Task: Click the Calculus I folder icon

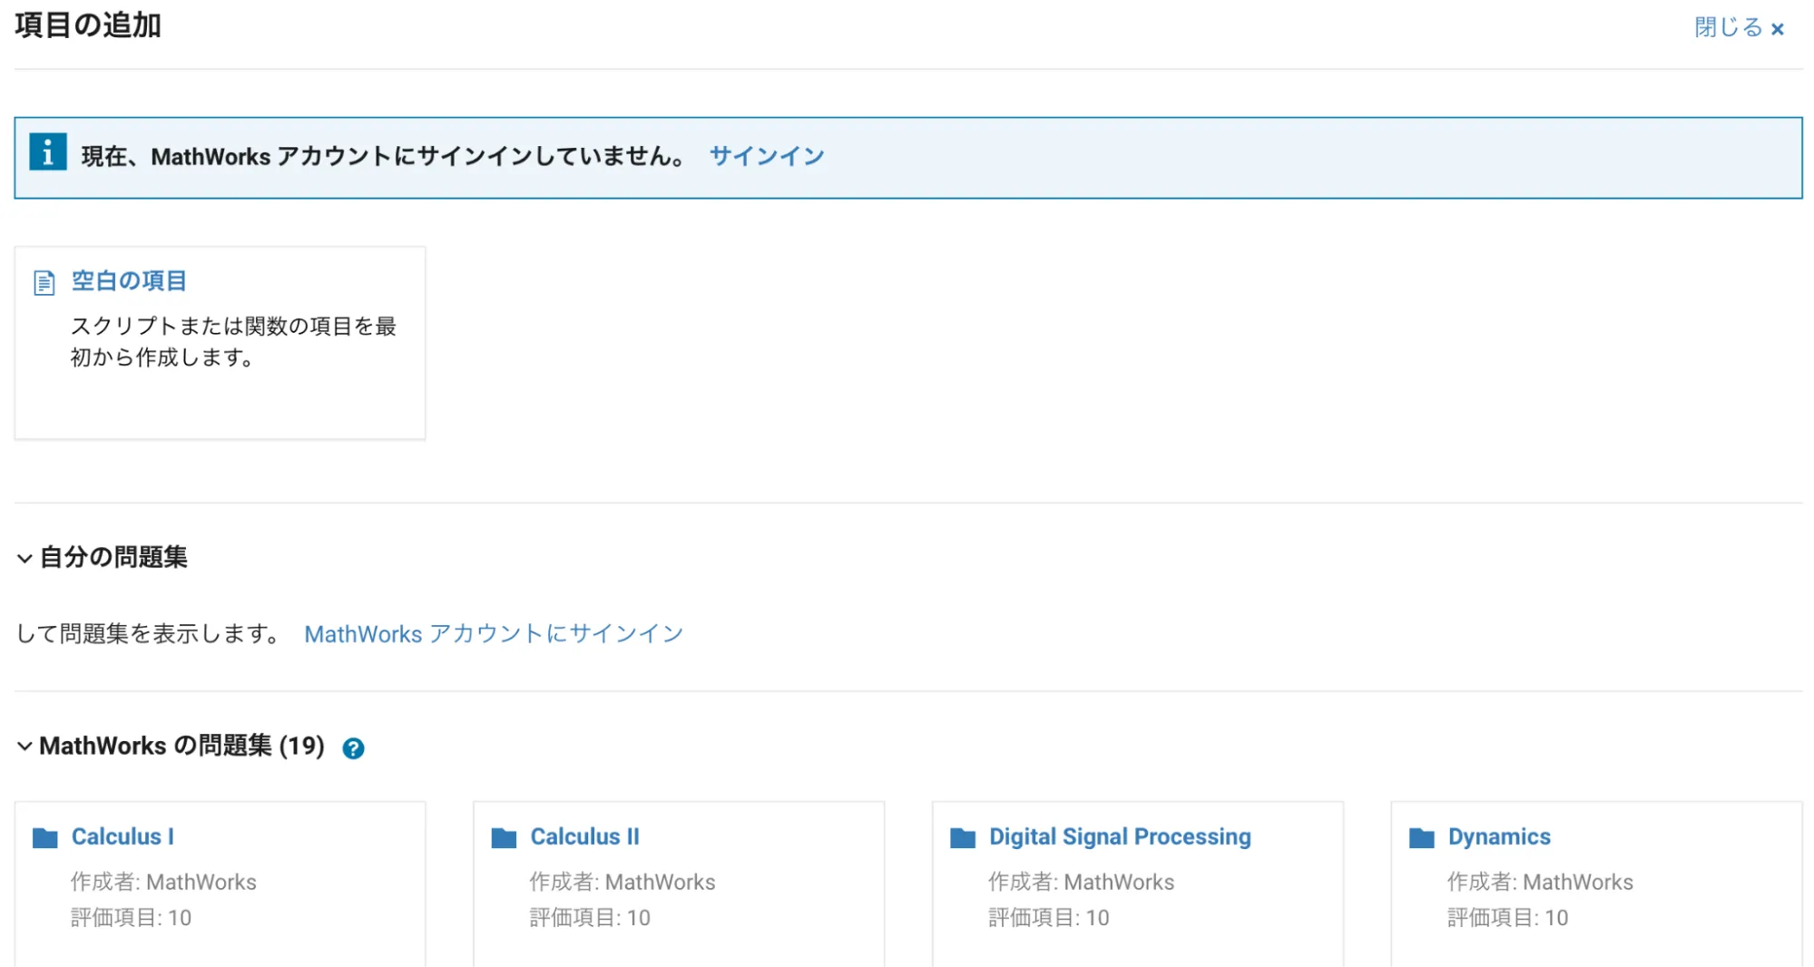Action: point(44,837)
